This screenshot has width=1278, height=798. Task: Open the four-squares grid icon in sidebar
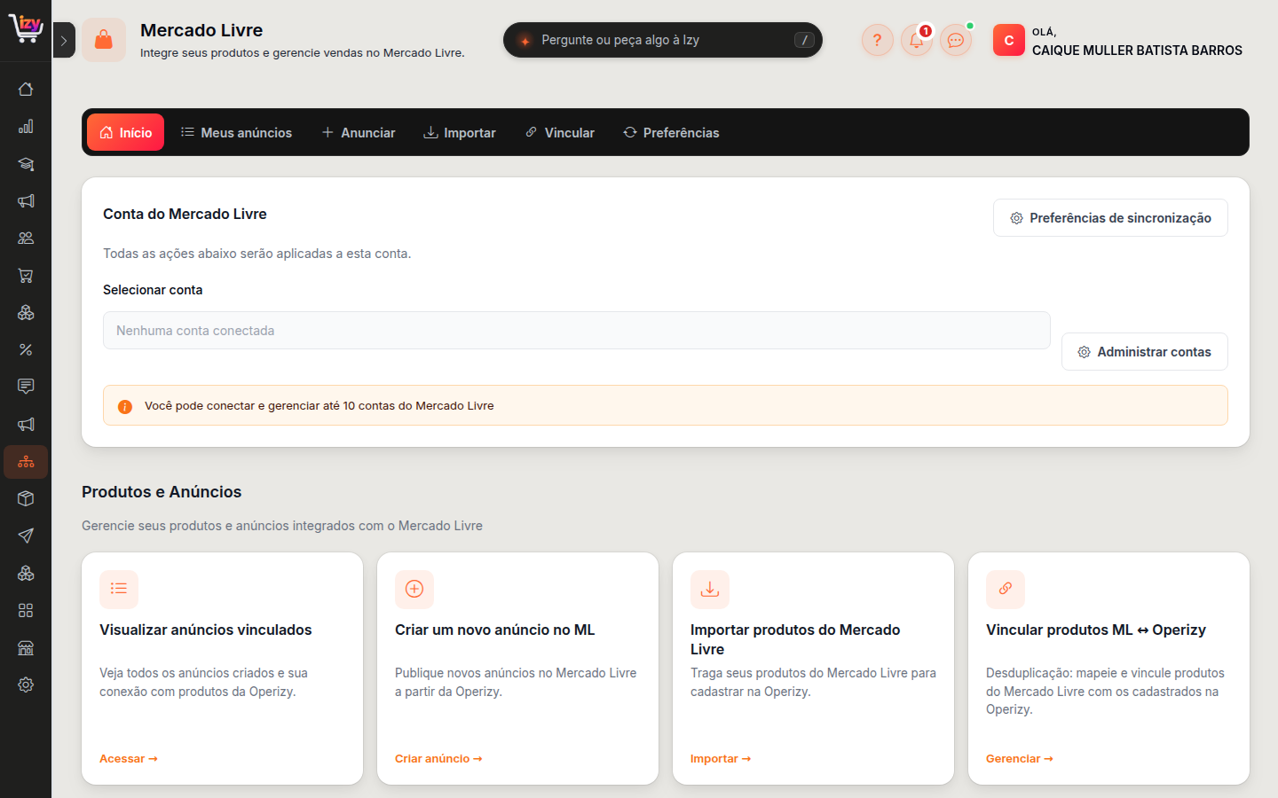[26, 610]
